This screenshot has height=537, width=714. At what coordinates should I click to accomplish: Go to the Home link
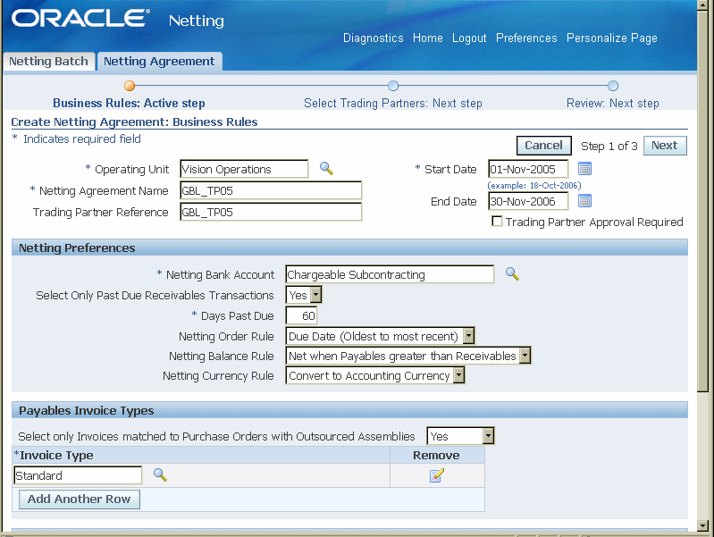click(427, 38)
